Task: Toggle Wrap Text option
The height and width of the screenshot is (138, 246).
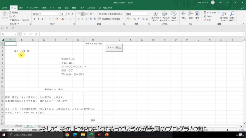Action: (110, 14)
